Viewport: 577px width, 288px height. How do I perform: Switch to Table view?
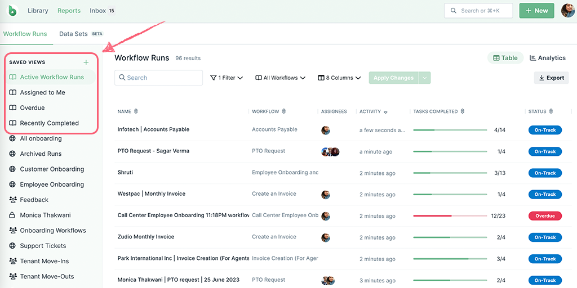coord(505,58)
